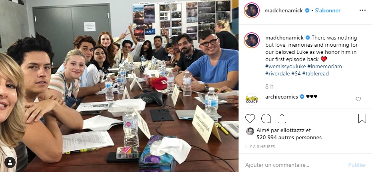
Task: Open the three-dot more options menu
Action: click(362, 10)
